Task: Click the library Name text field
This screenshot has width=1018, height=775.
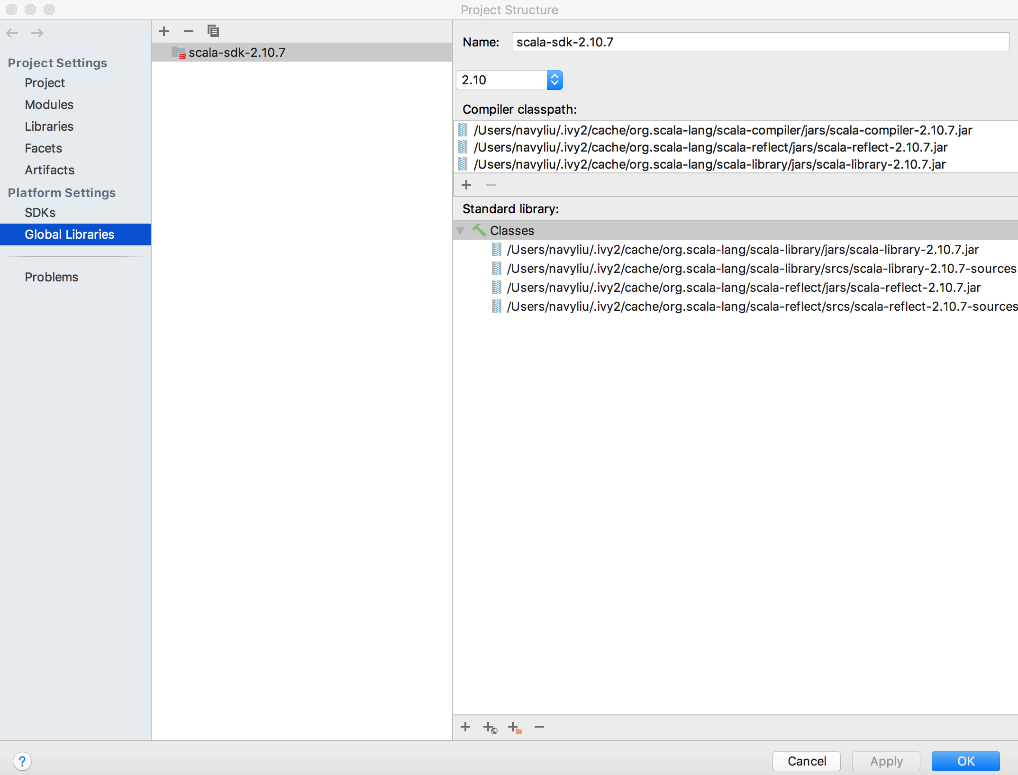Action: click(x=760, y=42)
